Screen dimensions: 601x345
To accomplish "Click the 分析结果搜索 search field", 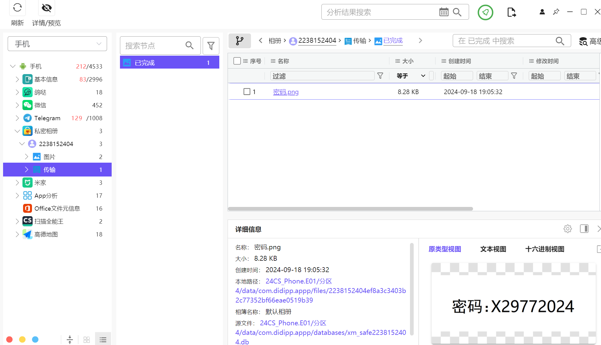I will pyautogui.click(x=378, y=12).
